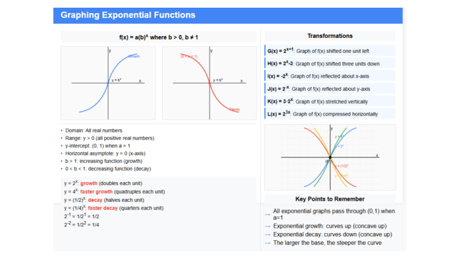Click the Key Points to Remember heading
This screenshot has height=259, width=460.
[330, 199]
